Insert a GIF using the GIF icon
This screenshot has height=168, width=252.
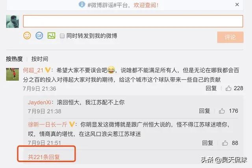[x=39, y=35]
